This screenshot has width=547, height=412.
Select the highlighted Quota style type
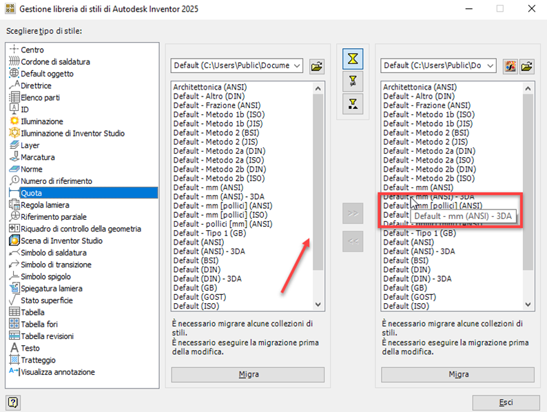(83, 193)
